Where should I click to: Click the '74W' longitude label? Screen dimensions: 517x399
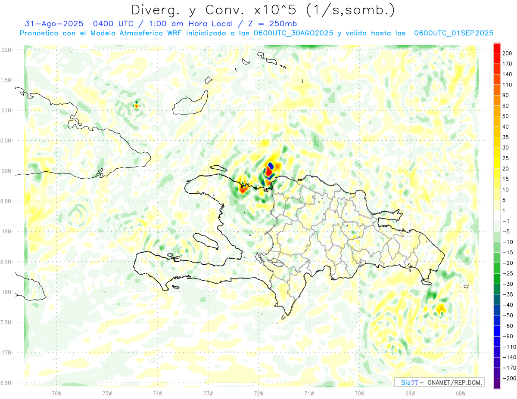(158, 393)
